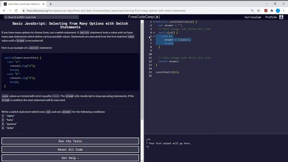Open the Curriculum link

pos(252,17)
